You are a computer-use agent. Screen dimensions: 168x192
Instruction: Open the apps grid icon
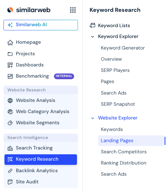73,10
